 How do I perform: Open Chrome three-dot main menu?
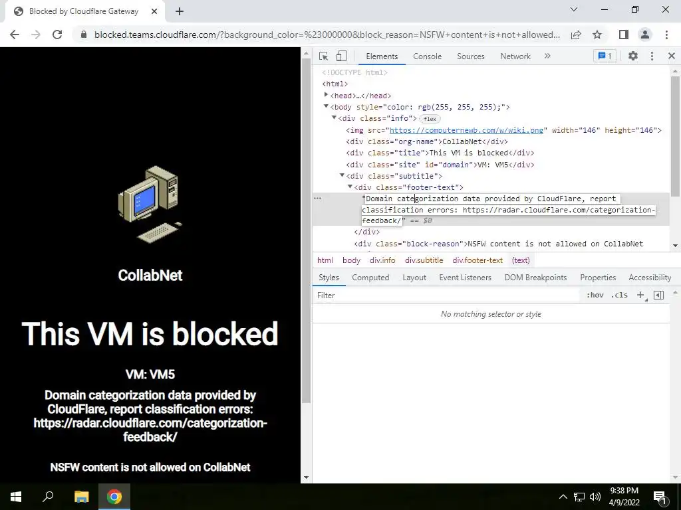click(666, 35)
